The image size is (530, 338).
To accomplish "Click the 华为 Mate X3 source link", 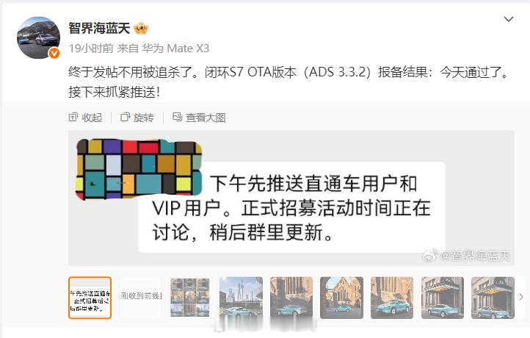I will click(175, 48).
